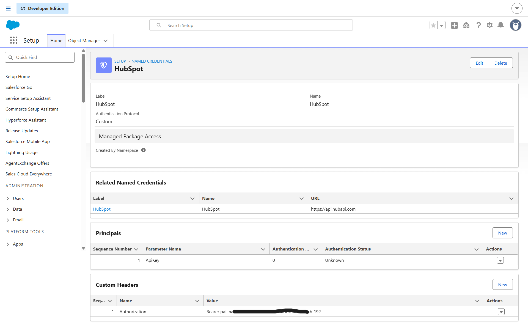Open the Label column menu chevron
Image resolution: width=528 pixels, height=325 pixels.
point(193,199)
